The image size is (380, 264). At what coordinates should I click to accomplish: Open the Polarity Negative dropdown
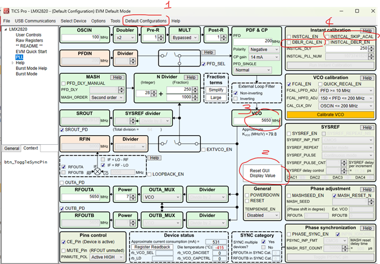[264, 49]
